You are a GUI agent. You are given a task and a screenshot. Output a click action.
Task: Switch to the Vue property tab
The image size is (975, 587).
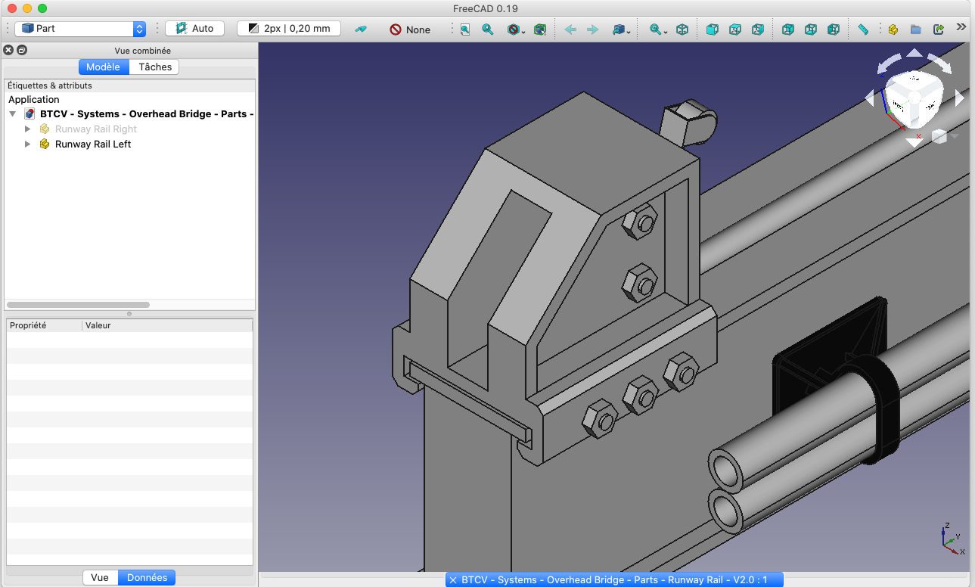click(100, 577)
